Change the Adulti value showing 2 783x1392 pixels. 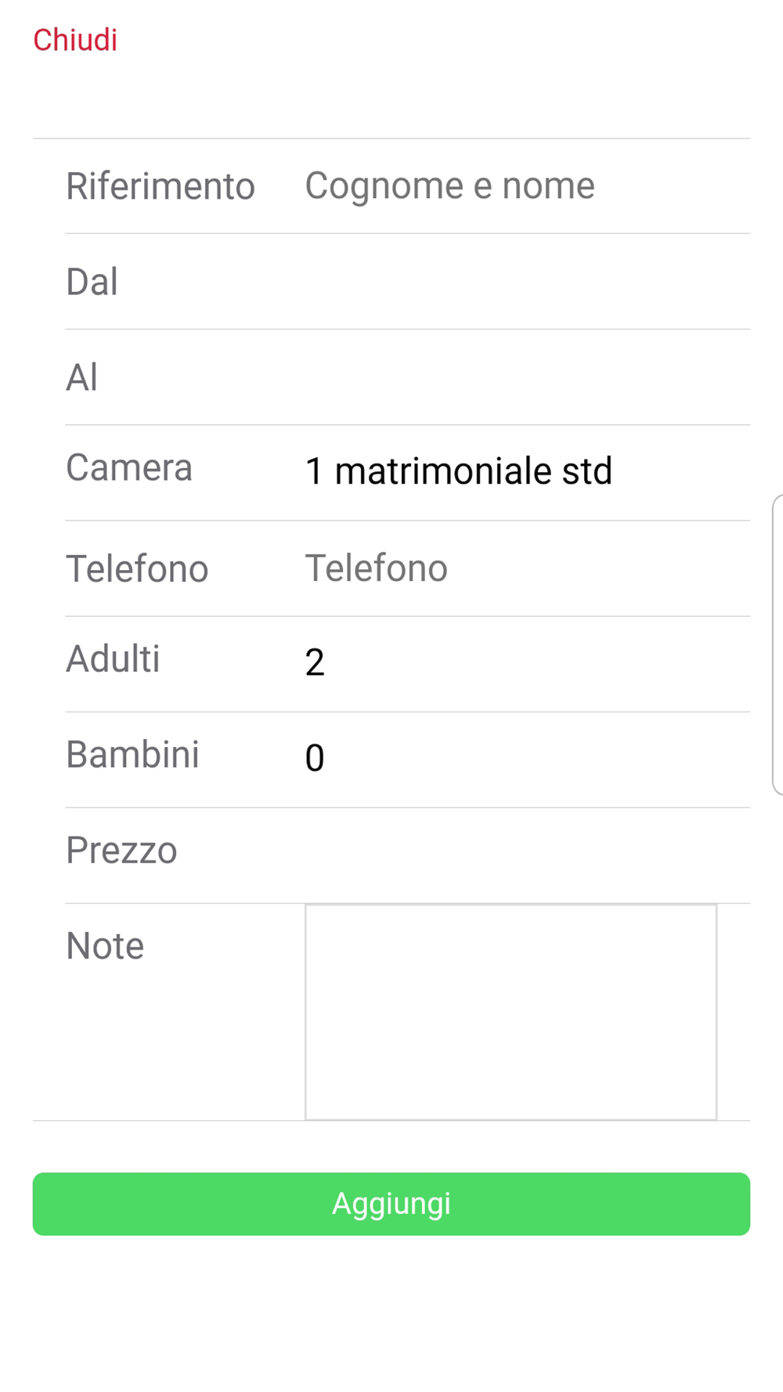click(315, 663)
